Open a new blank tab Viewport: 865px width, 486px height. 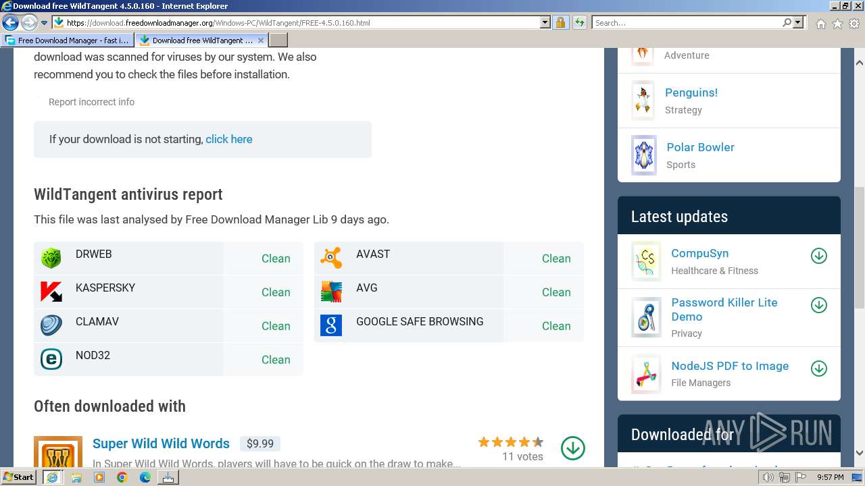pos(278,40)
